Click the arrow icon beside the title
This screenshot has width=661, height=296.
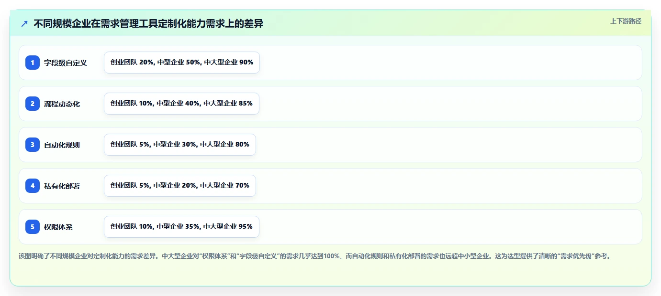24,23
